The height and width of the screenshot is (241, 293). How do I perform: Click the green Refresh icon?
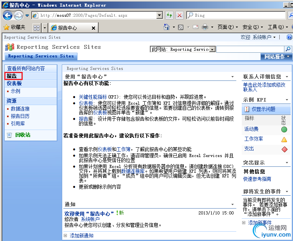coord(169,15)
